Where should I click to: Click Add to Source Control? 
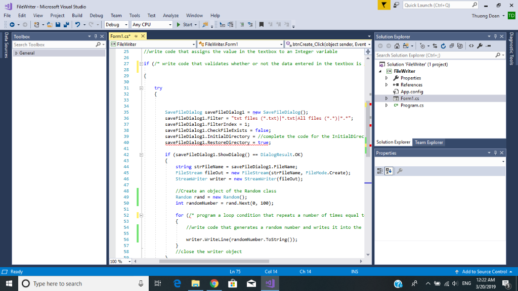tap(484, 271)
